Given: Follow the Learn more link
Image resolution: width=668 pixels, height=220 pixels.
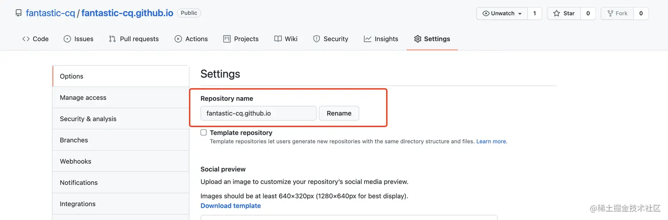Looking at the screenshot, I should coord(491,142).
